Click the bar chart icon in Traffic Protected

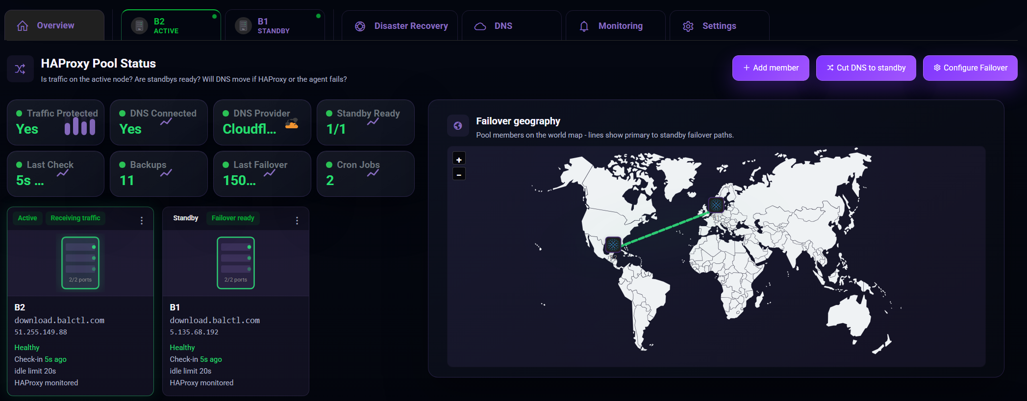[x=80, y=126]
